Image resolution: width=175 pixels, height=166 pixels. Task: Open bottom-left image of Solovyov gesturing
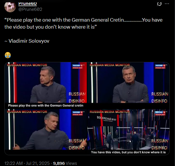click(46, 132)
